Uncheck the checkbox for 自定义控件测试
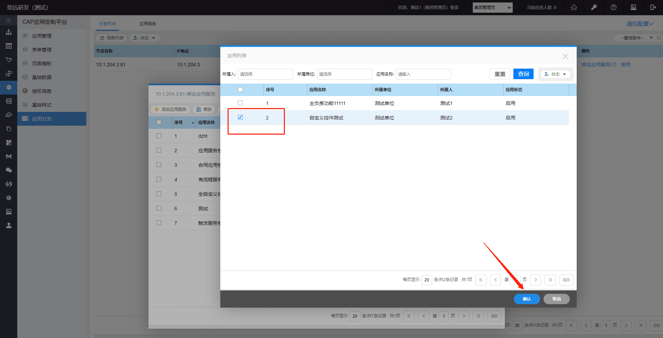The image size is (663, 338). (x=240, y=117)
